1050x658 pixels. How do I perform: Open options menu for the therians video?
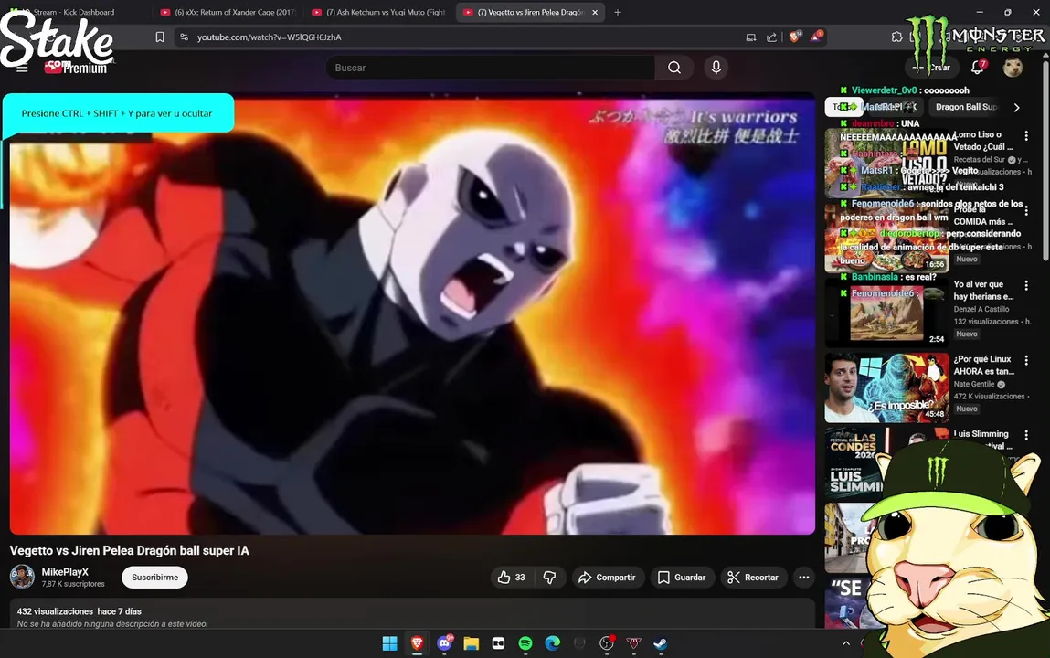pos(1026,286)
